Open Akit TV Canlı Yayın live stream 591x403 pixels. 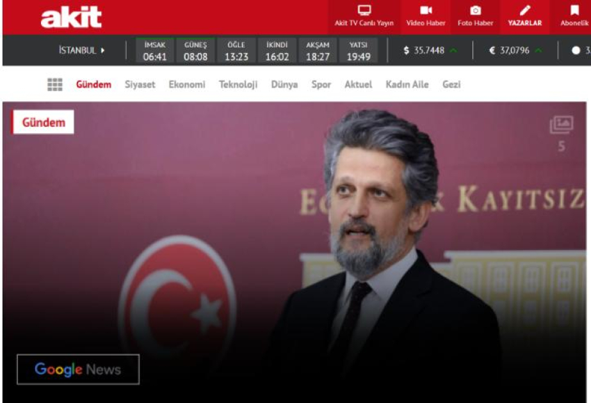click(364, 11)
